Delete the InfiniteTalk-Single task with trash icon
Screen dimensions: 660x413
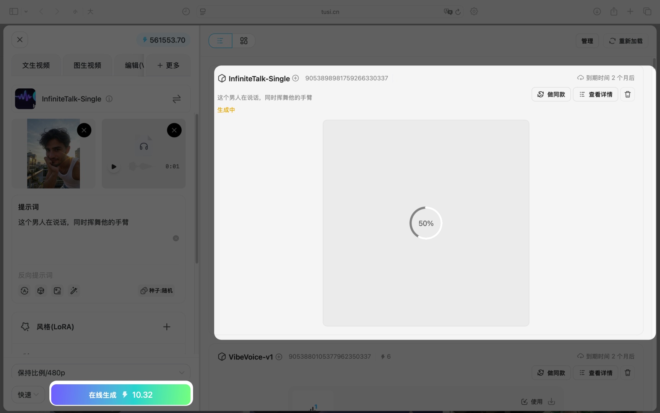[x=627, y=94]
